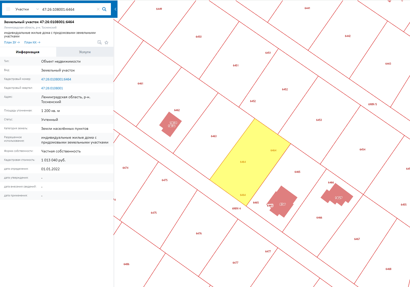Open the План КК link
This screenshot has width=410, height=287.
click(x=32, y=42)
